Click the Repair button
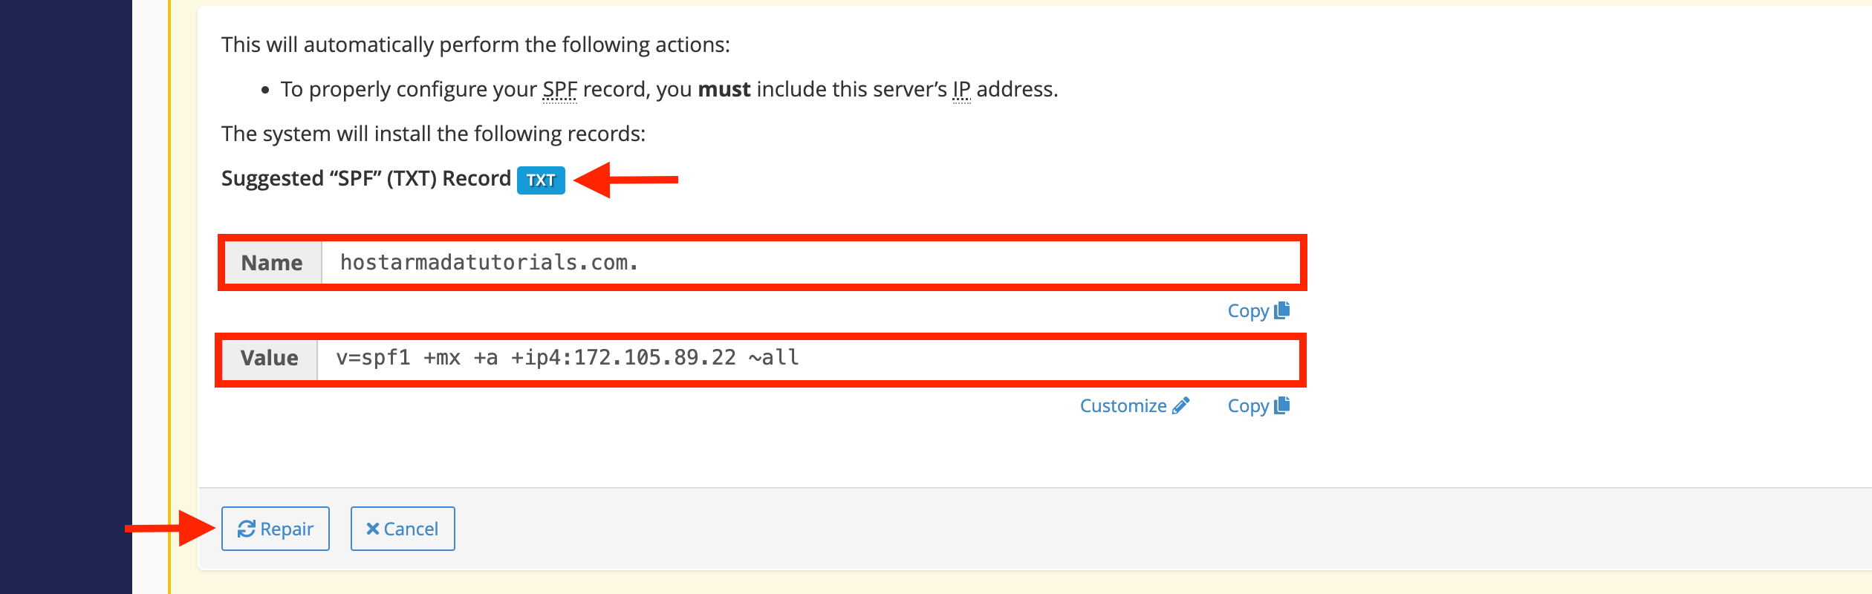Screen dimensions: 1872x594 [x=275, y=529]
